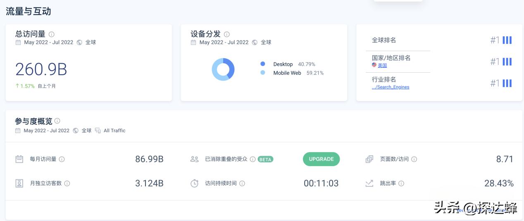Click the US flag icon
524x221 pixels.
tap(374, 65)
